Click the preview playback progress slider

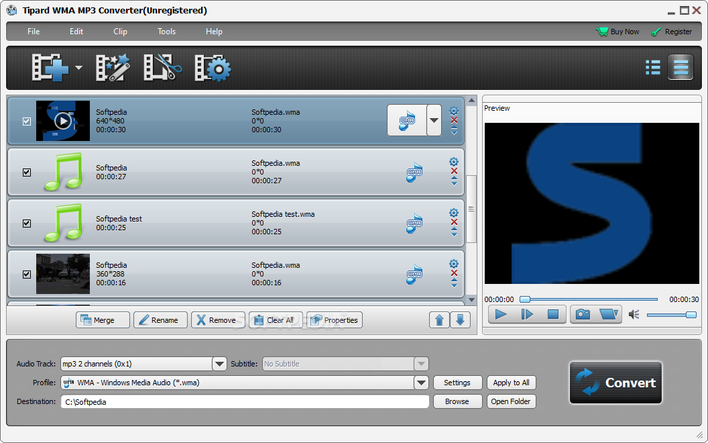coord(589,299)
